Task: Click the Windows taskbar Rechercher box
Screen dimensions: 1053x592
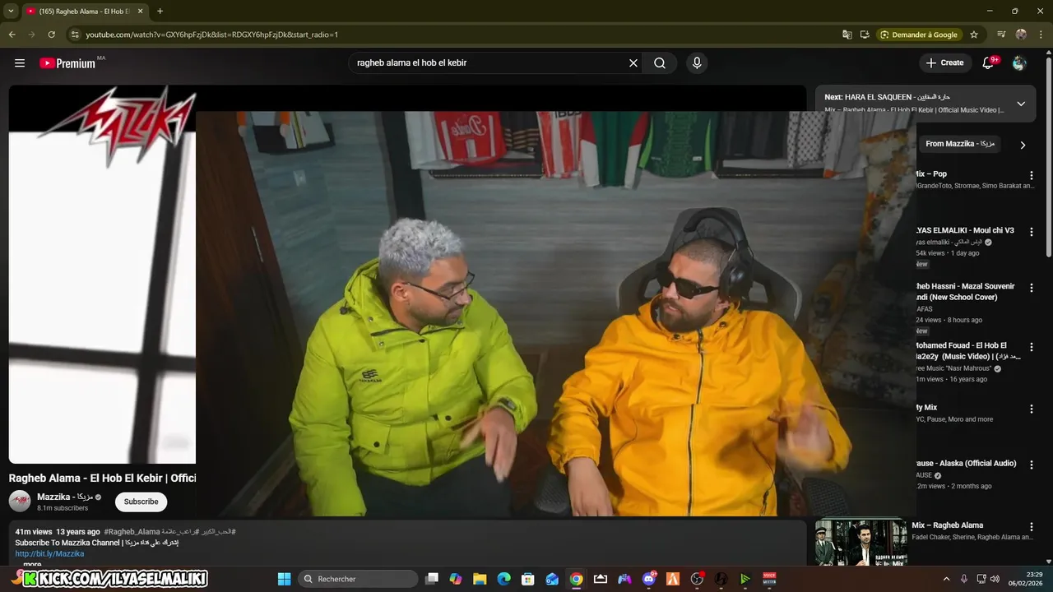Action: point(358,579)
